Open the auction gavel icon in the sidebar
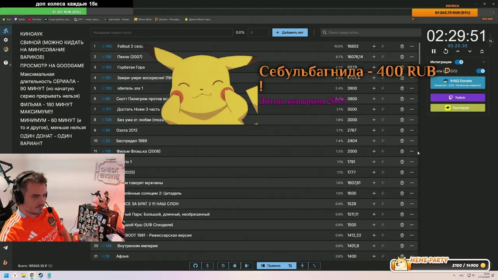Image resolution: width=498 pixels, height=280 pixels. (x=6, y=31)
